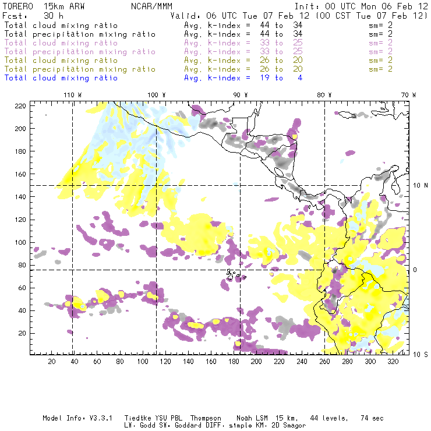
Task: Select "Tiedtke" in model info footer
Action: tap(138, 418)
